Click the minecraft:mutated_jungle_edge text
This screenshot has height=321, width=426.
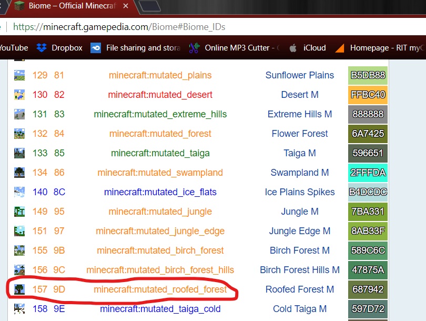pos(160,231)
